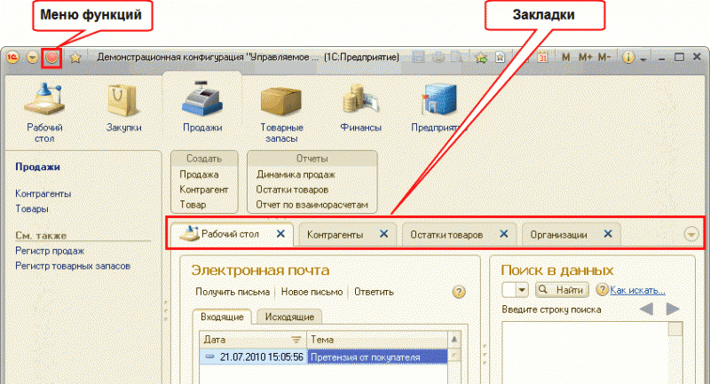Click Новое письмо in mail panel
Screen dimensions: 710x384
pyautogui.click(x=312, y=292)
